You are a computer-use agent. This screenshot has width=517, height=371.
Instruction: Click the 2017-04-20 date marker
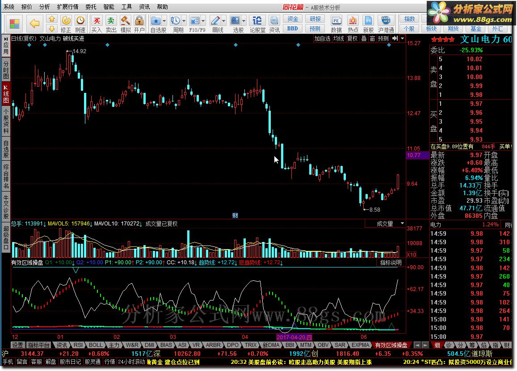click(x=294, y=337)
